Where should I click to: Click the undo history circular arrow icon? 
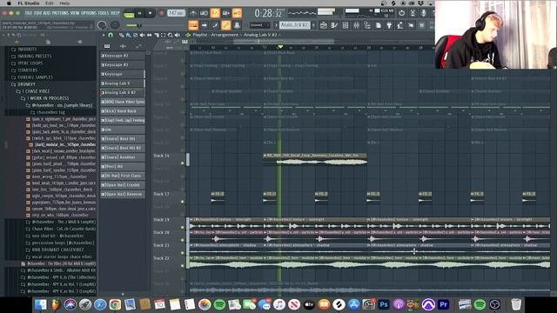402,14
